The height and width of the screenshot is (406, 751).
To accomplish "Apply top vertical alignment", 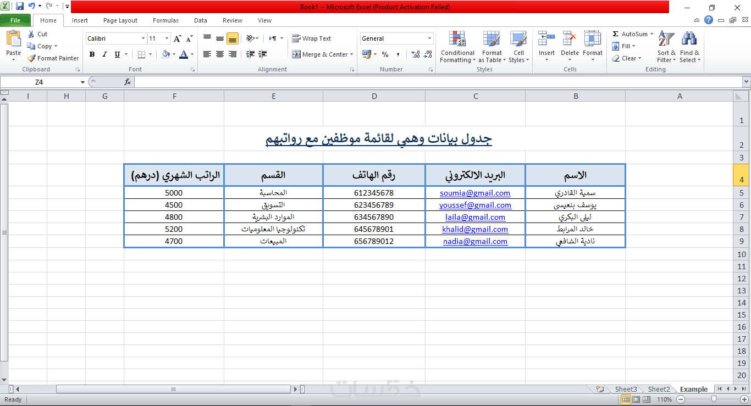I will point(207,38).
